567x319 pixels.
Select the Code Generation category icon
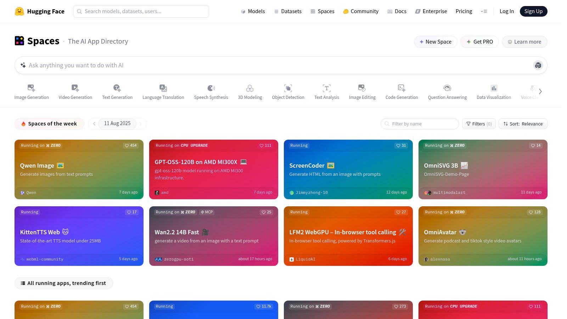402,88
